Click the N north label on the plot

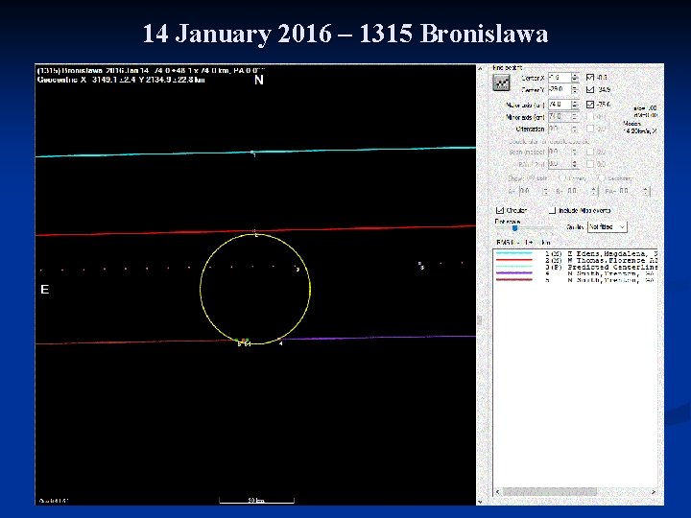coord(259,81)
